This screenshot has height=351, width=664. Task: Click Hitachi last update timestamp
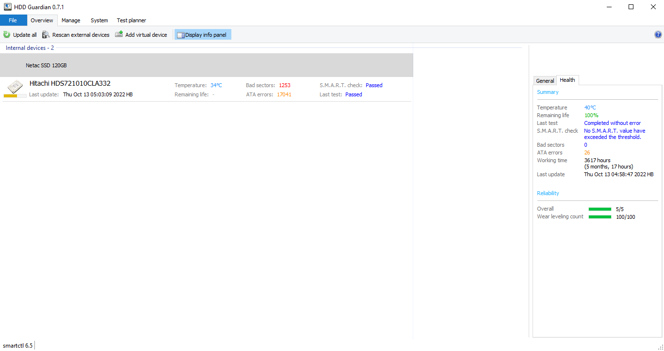click(x=98, y=94)
